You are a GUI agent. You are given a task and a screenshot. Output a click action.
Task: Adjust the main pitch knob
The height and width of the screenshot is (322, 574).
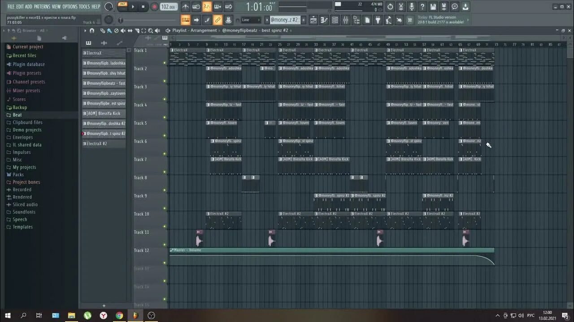click(109, 20)
